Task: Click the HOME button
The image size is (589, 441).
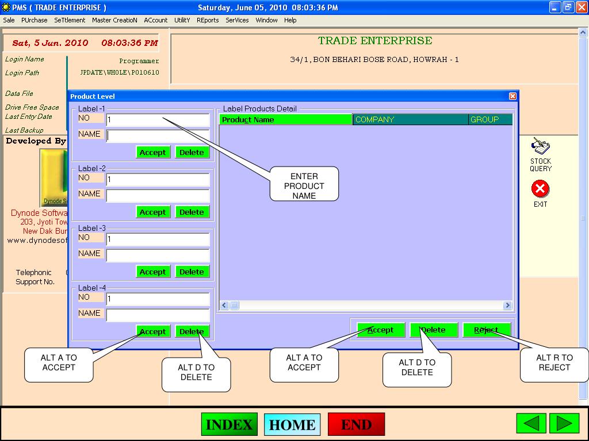Action: (292, 424)
